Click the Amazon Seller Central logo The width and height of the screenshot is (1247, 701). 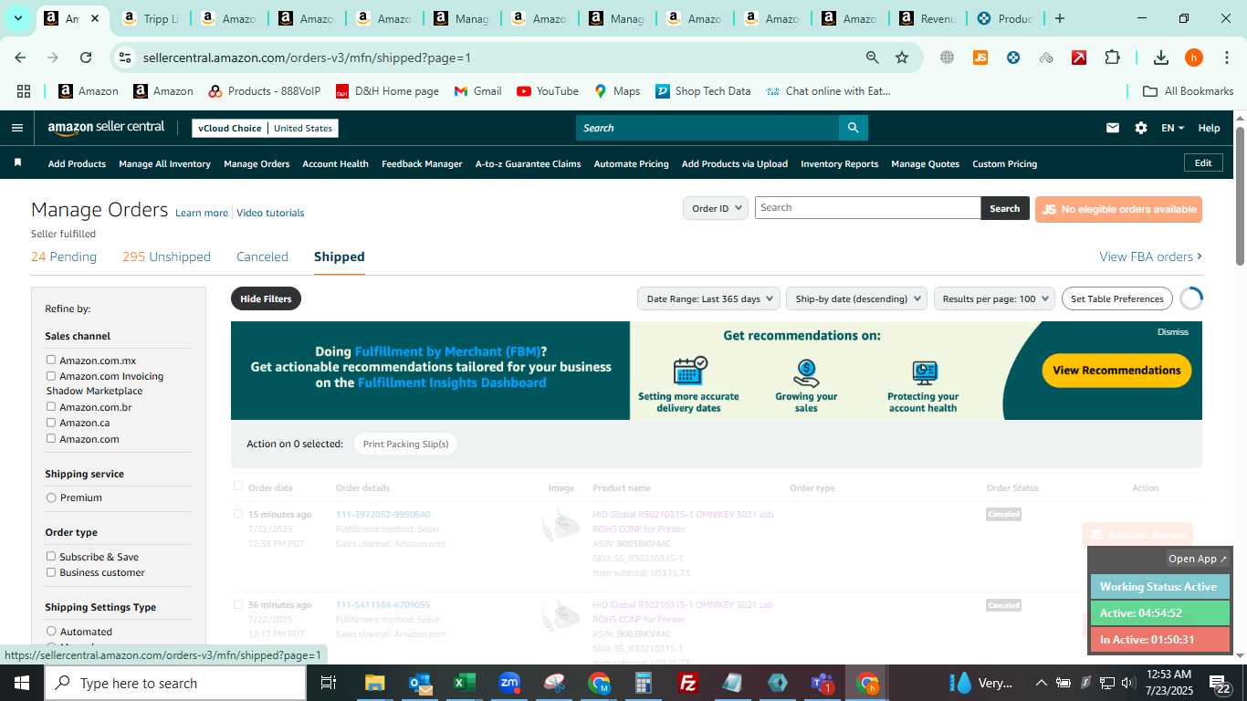(x=107, y=128)
